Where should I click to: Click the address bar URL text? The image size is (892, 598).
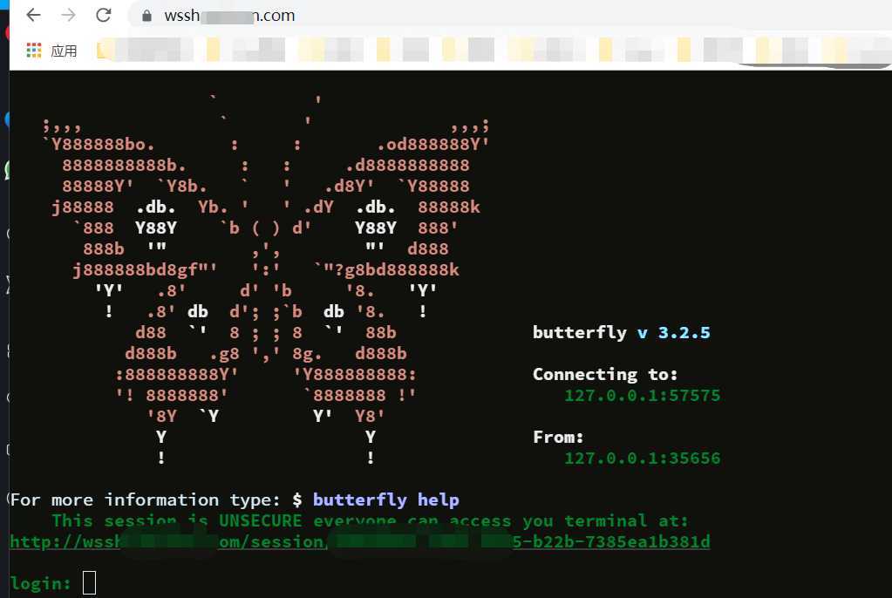tap(230, 16)
